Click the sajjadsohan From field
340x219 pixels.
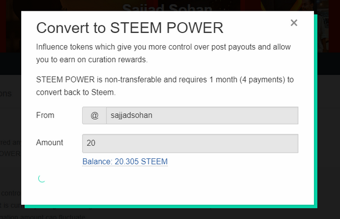[x=202, y=115]
